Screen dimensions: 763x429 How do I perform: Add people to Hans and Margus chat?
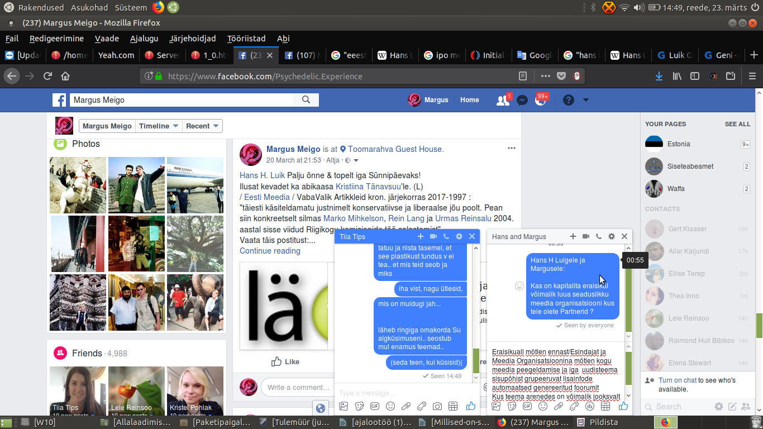pyautogui.click(x=573, y=237)
